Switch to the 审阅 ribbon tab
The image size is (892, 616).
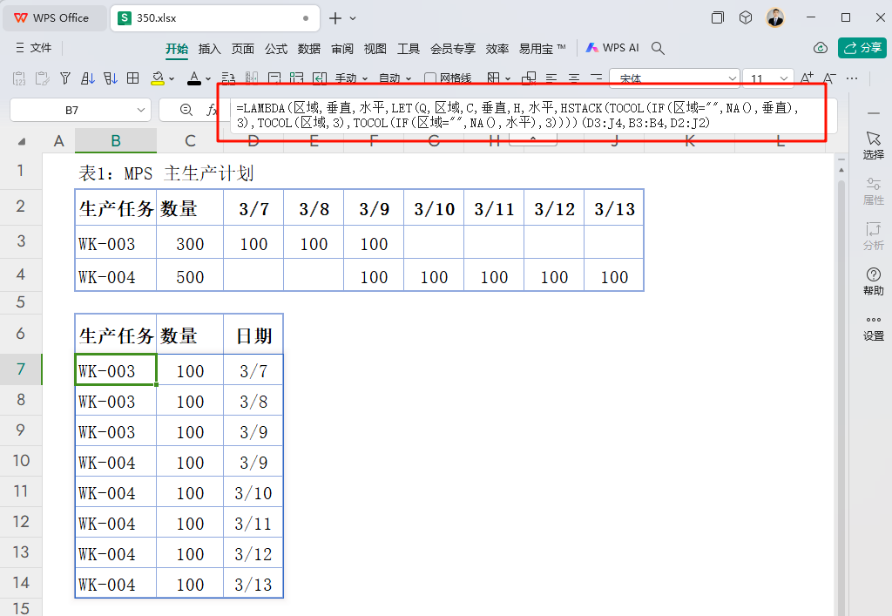pyautogui.click(x=341, y=49)
